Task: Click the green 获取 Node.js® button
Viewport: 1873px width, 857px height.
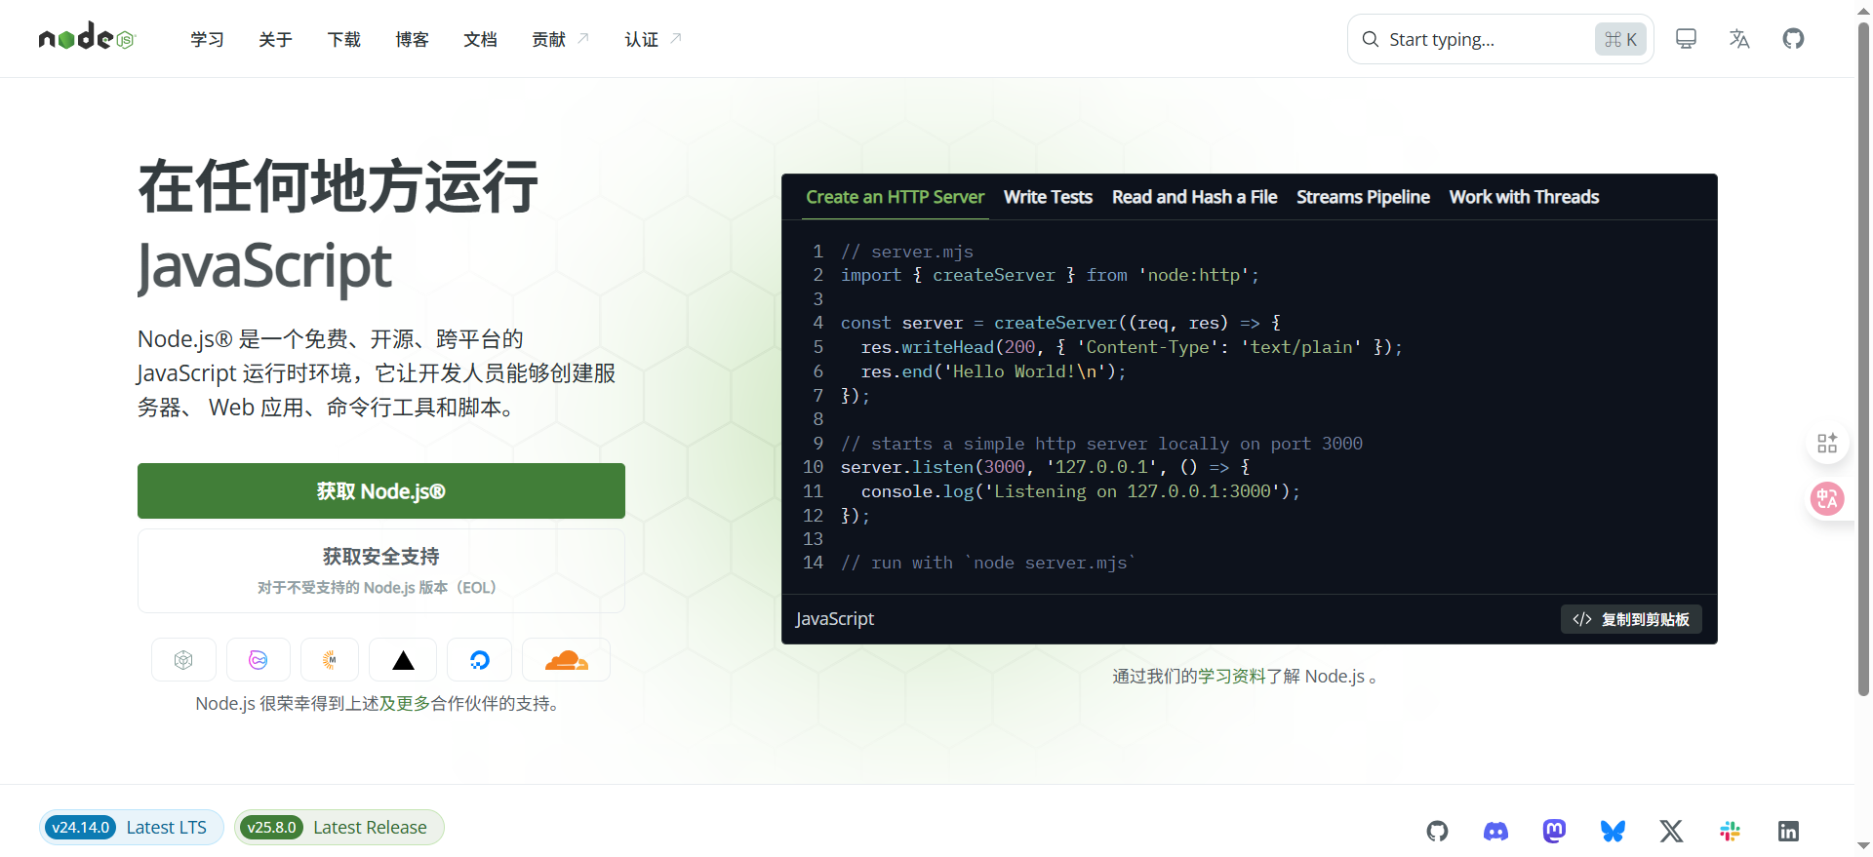Action: 381,490
